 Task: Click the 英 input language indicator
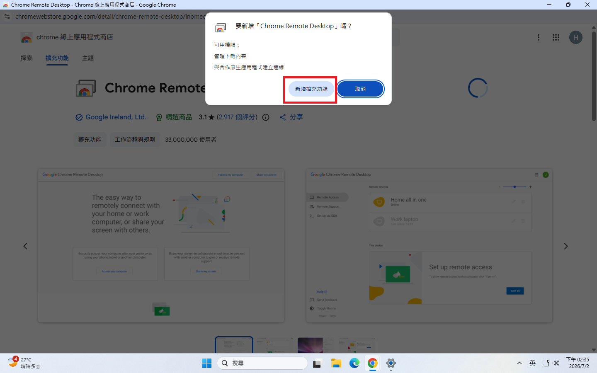(x=532, y=363)
